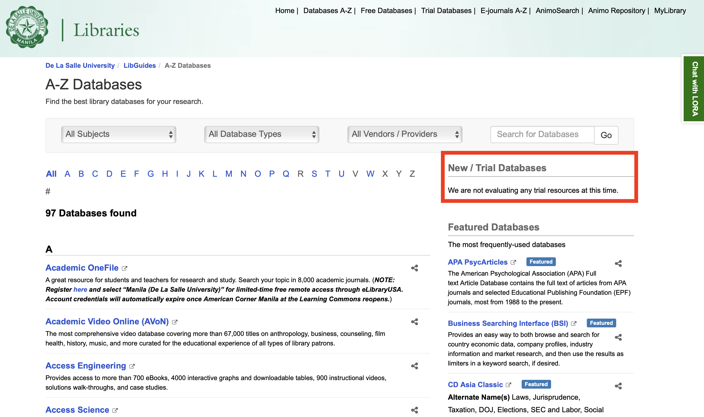The width and height of the screenshot is (704, 417).
Task: Click external link icon beside Access Engineering
Action: (x=132, y=366)
